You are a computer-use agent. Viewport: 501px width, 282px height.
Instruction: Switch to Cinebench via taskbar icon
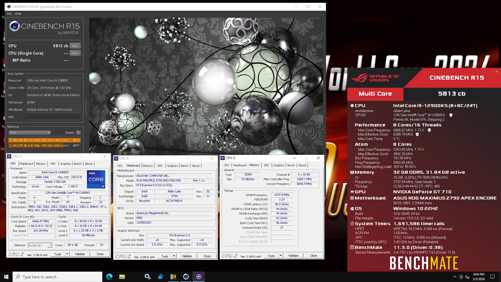click(186, 277)
